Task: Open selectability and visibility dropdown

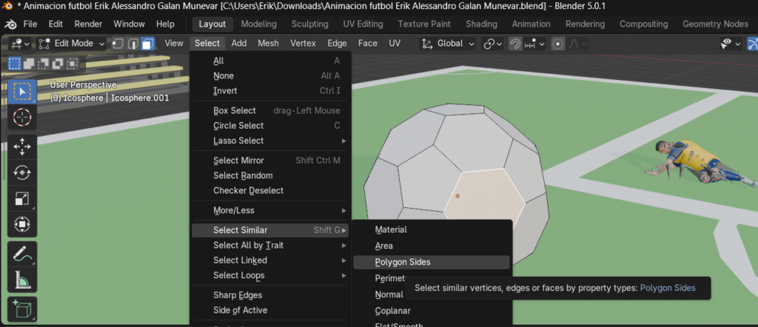Action: (731, 44)
